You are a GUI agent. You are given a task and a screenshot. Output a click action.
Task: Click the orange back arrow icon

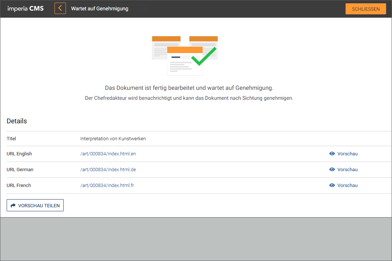click(60, 8)
